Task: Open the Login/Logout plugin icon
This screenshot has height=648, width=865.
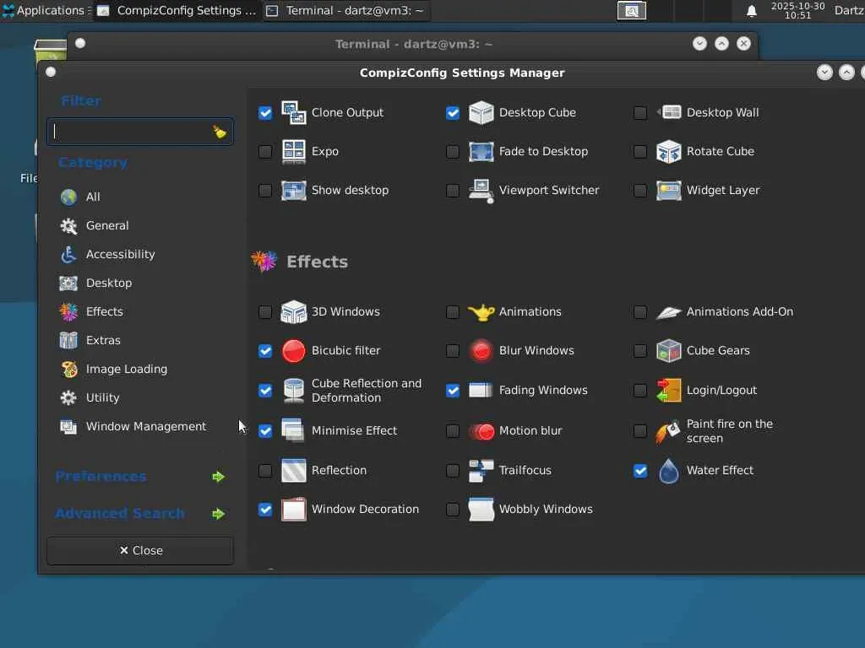Action: pyautogui.click(x=669, y=390)
